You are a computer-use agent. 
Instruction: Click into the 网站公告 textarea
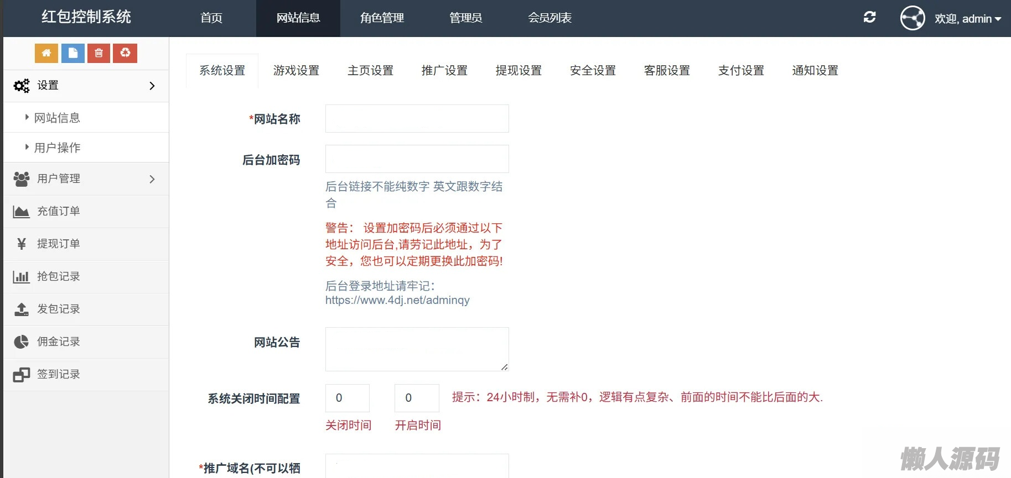pos(417,349)
